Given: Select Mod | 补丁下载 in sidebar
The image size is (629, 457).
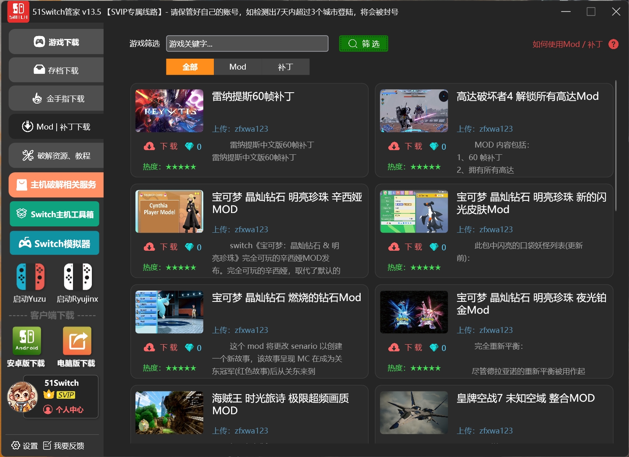Looking at the screenshot, I should point(56,127).
